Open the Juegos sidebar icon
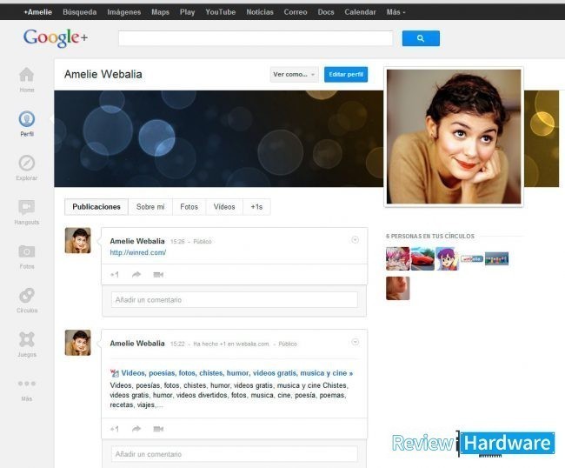 click(x=26, y=341)
